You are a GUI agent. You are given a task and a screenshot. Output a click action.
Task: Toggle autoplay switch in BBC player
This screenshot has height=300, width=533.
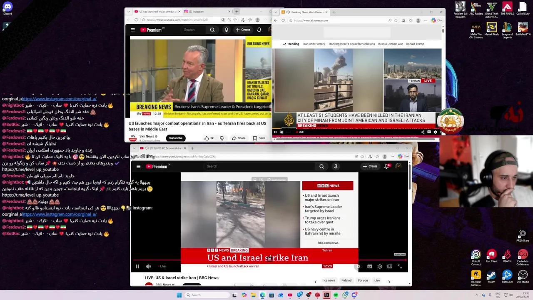tap(359, 266)
